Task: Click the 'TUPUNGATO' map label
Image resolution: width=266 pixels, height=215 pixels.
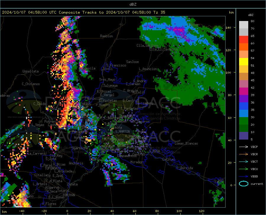Action: (x=53, y=168)
